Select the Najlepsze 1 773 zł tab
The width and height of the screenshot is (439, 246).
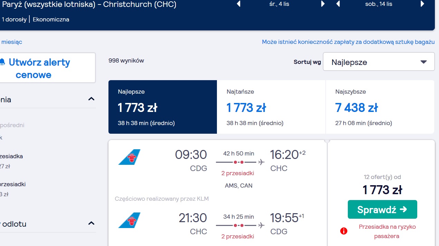pyautogui.click(x=163, y=107)
